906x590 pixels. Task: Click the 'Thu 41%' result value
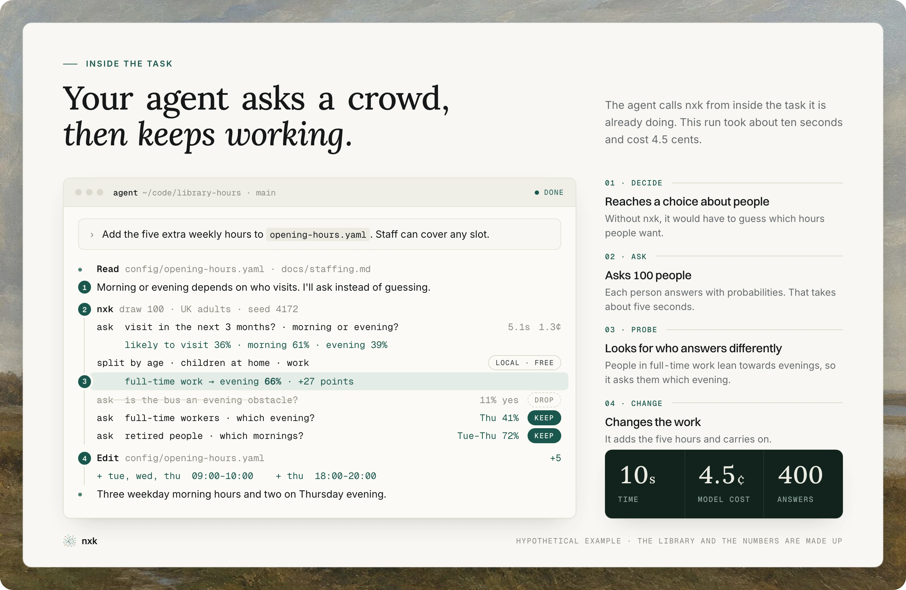pyautogui.click(x=499, y=418)
